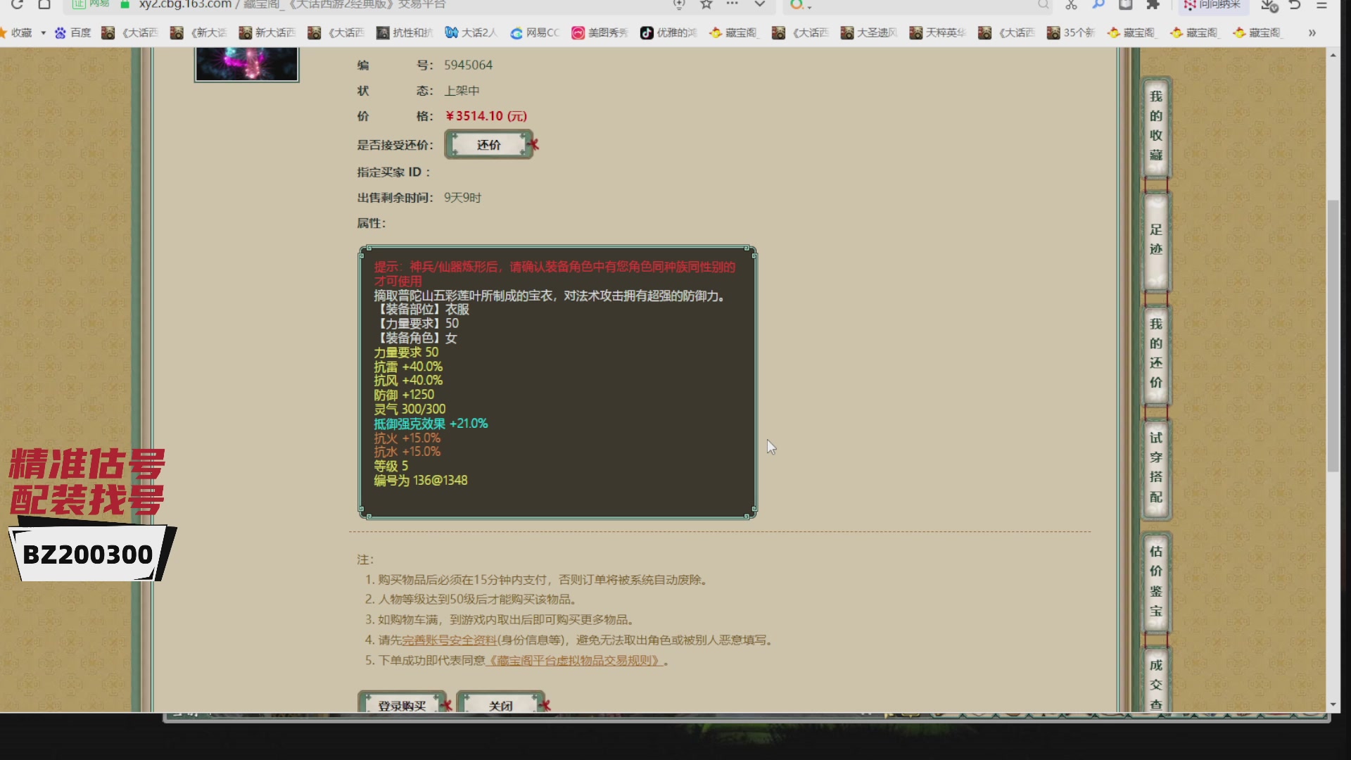Open the 大话2人 bookmark
Viewport: 1351px width, 760px height.
[x=470, y=32]
